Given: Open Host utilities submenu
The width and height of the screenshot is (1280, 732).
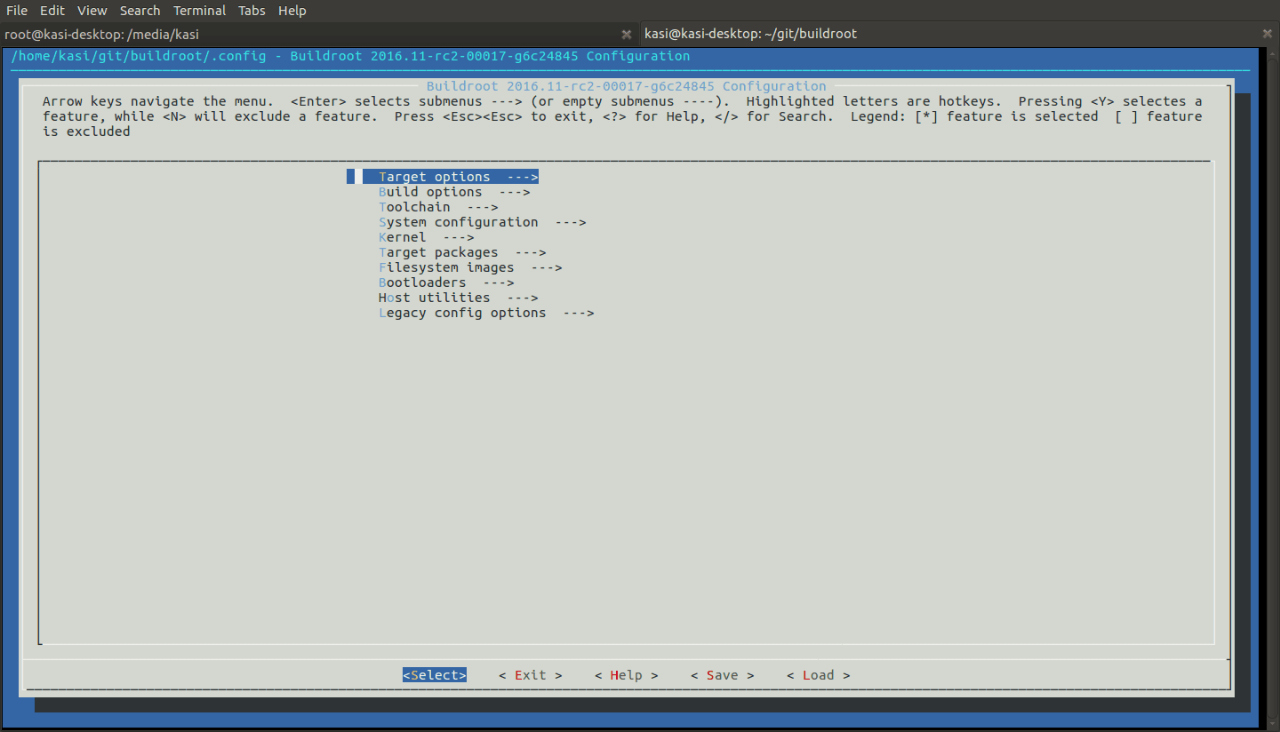Looking at the screenshot, I should point(458,298).
